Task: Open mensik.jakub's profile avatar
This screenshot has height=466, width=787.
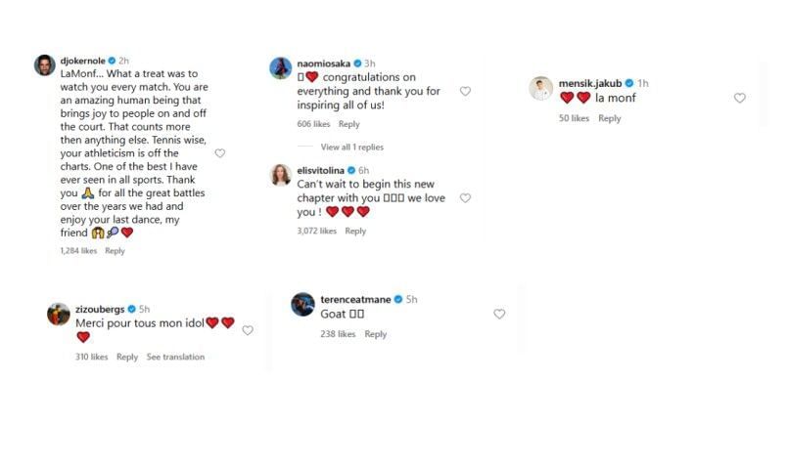Action: tap(541, 88)
